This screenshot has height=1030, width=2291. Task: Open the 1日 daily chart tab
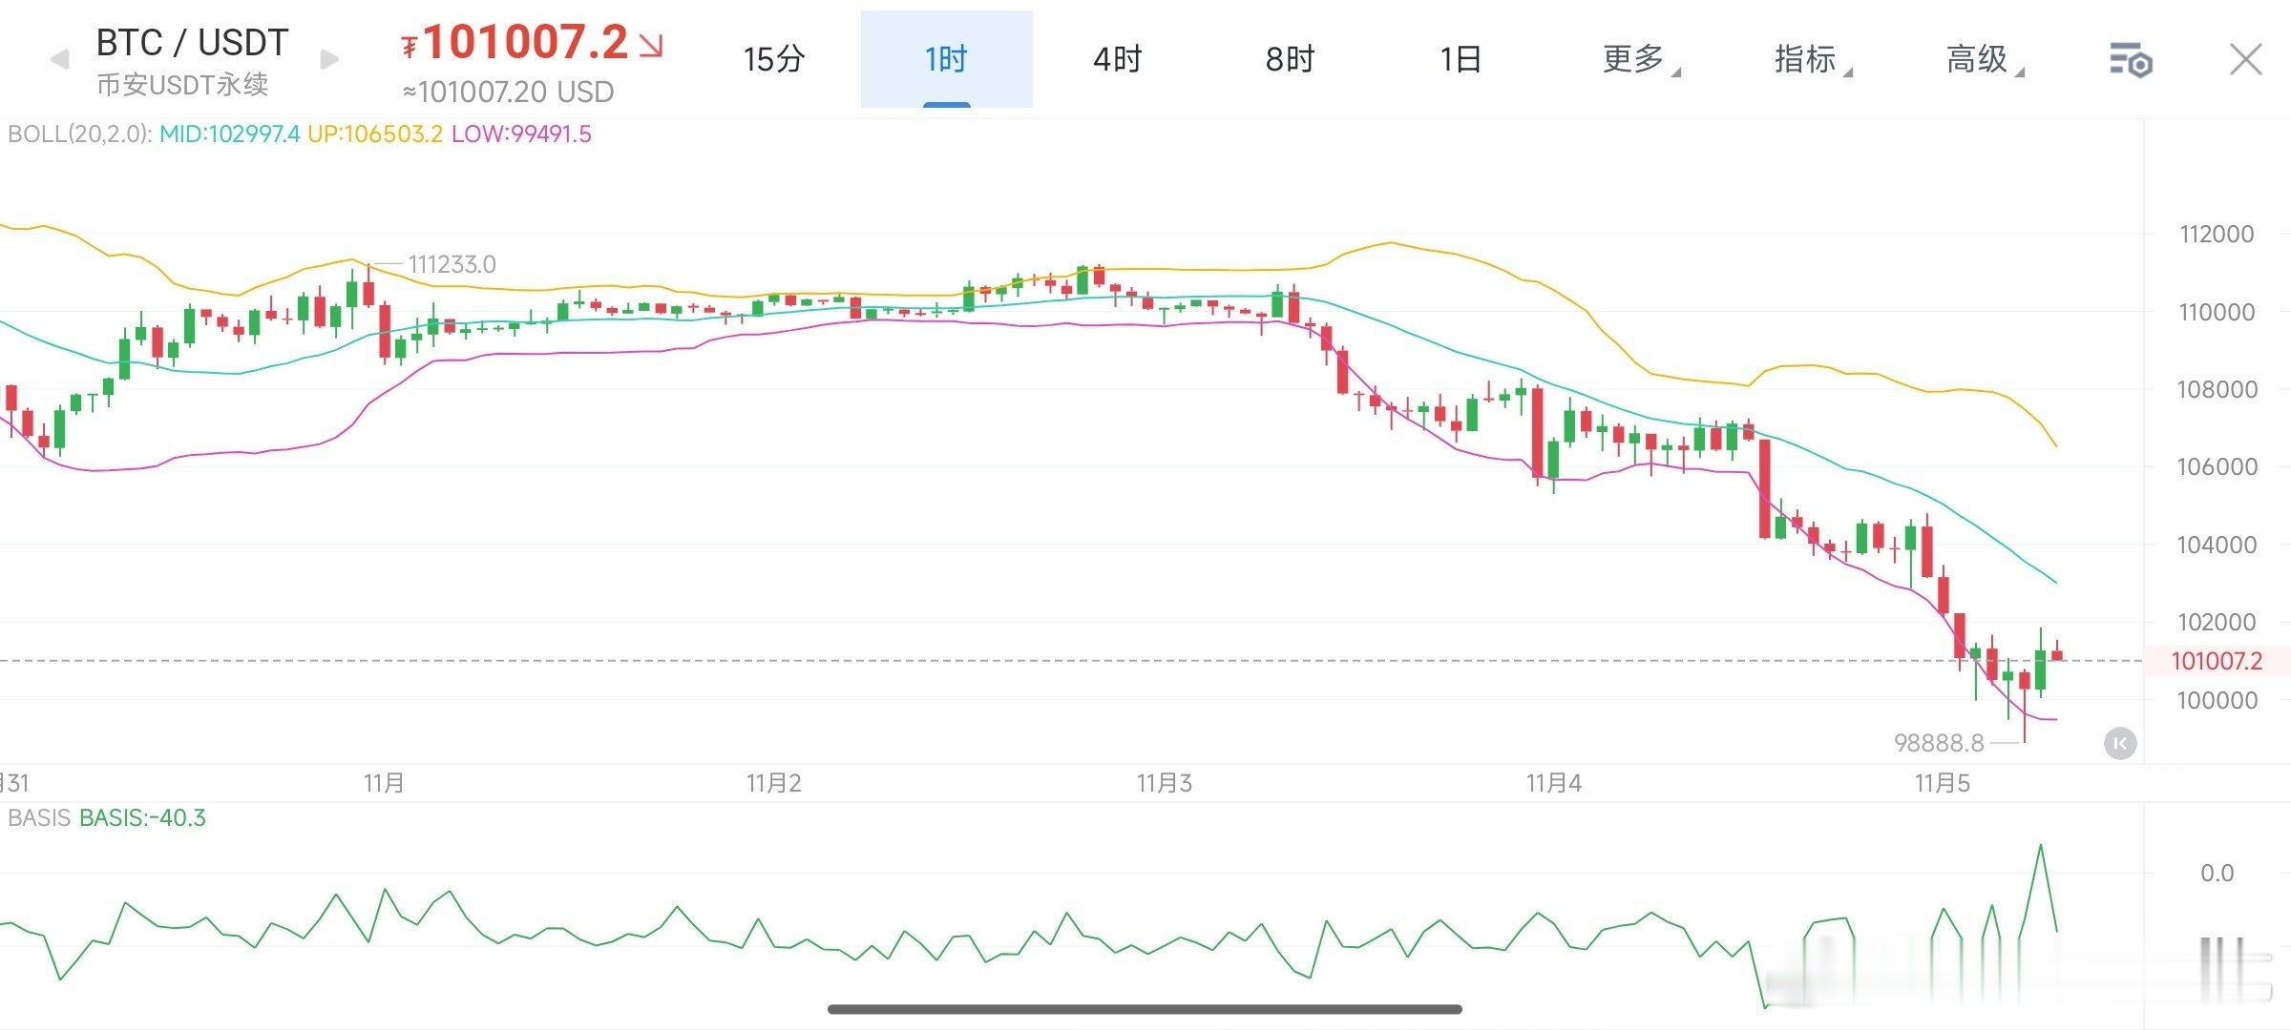[1462, 59]
